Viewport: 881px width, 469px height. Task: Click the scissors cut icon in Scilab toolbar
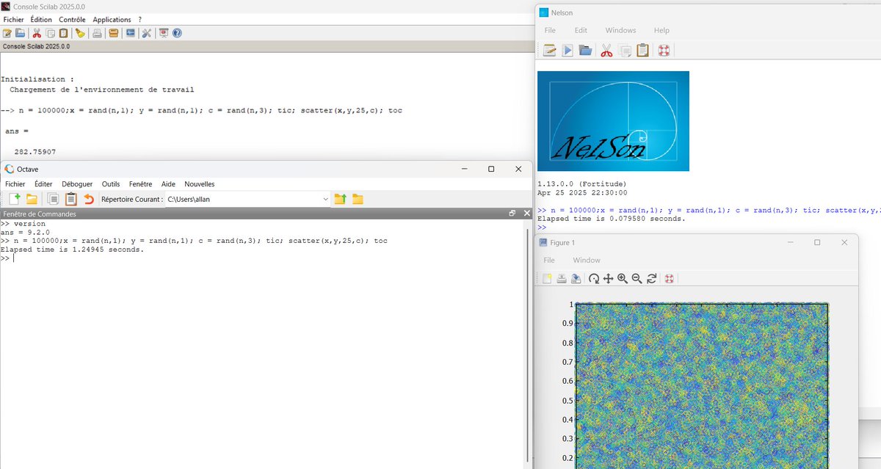click(37, 33)
